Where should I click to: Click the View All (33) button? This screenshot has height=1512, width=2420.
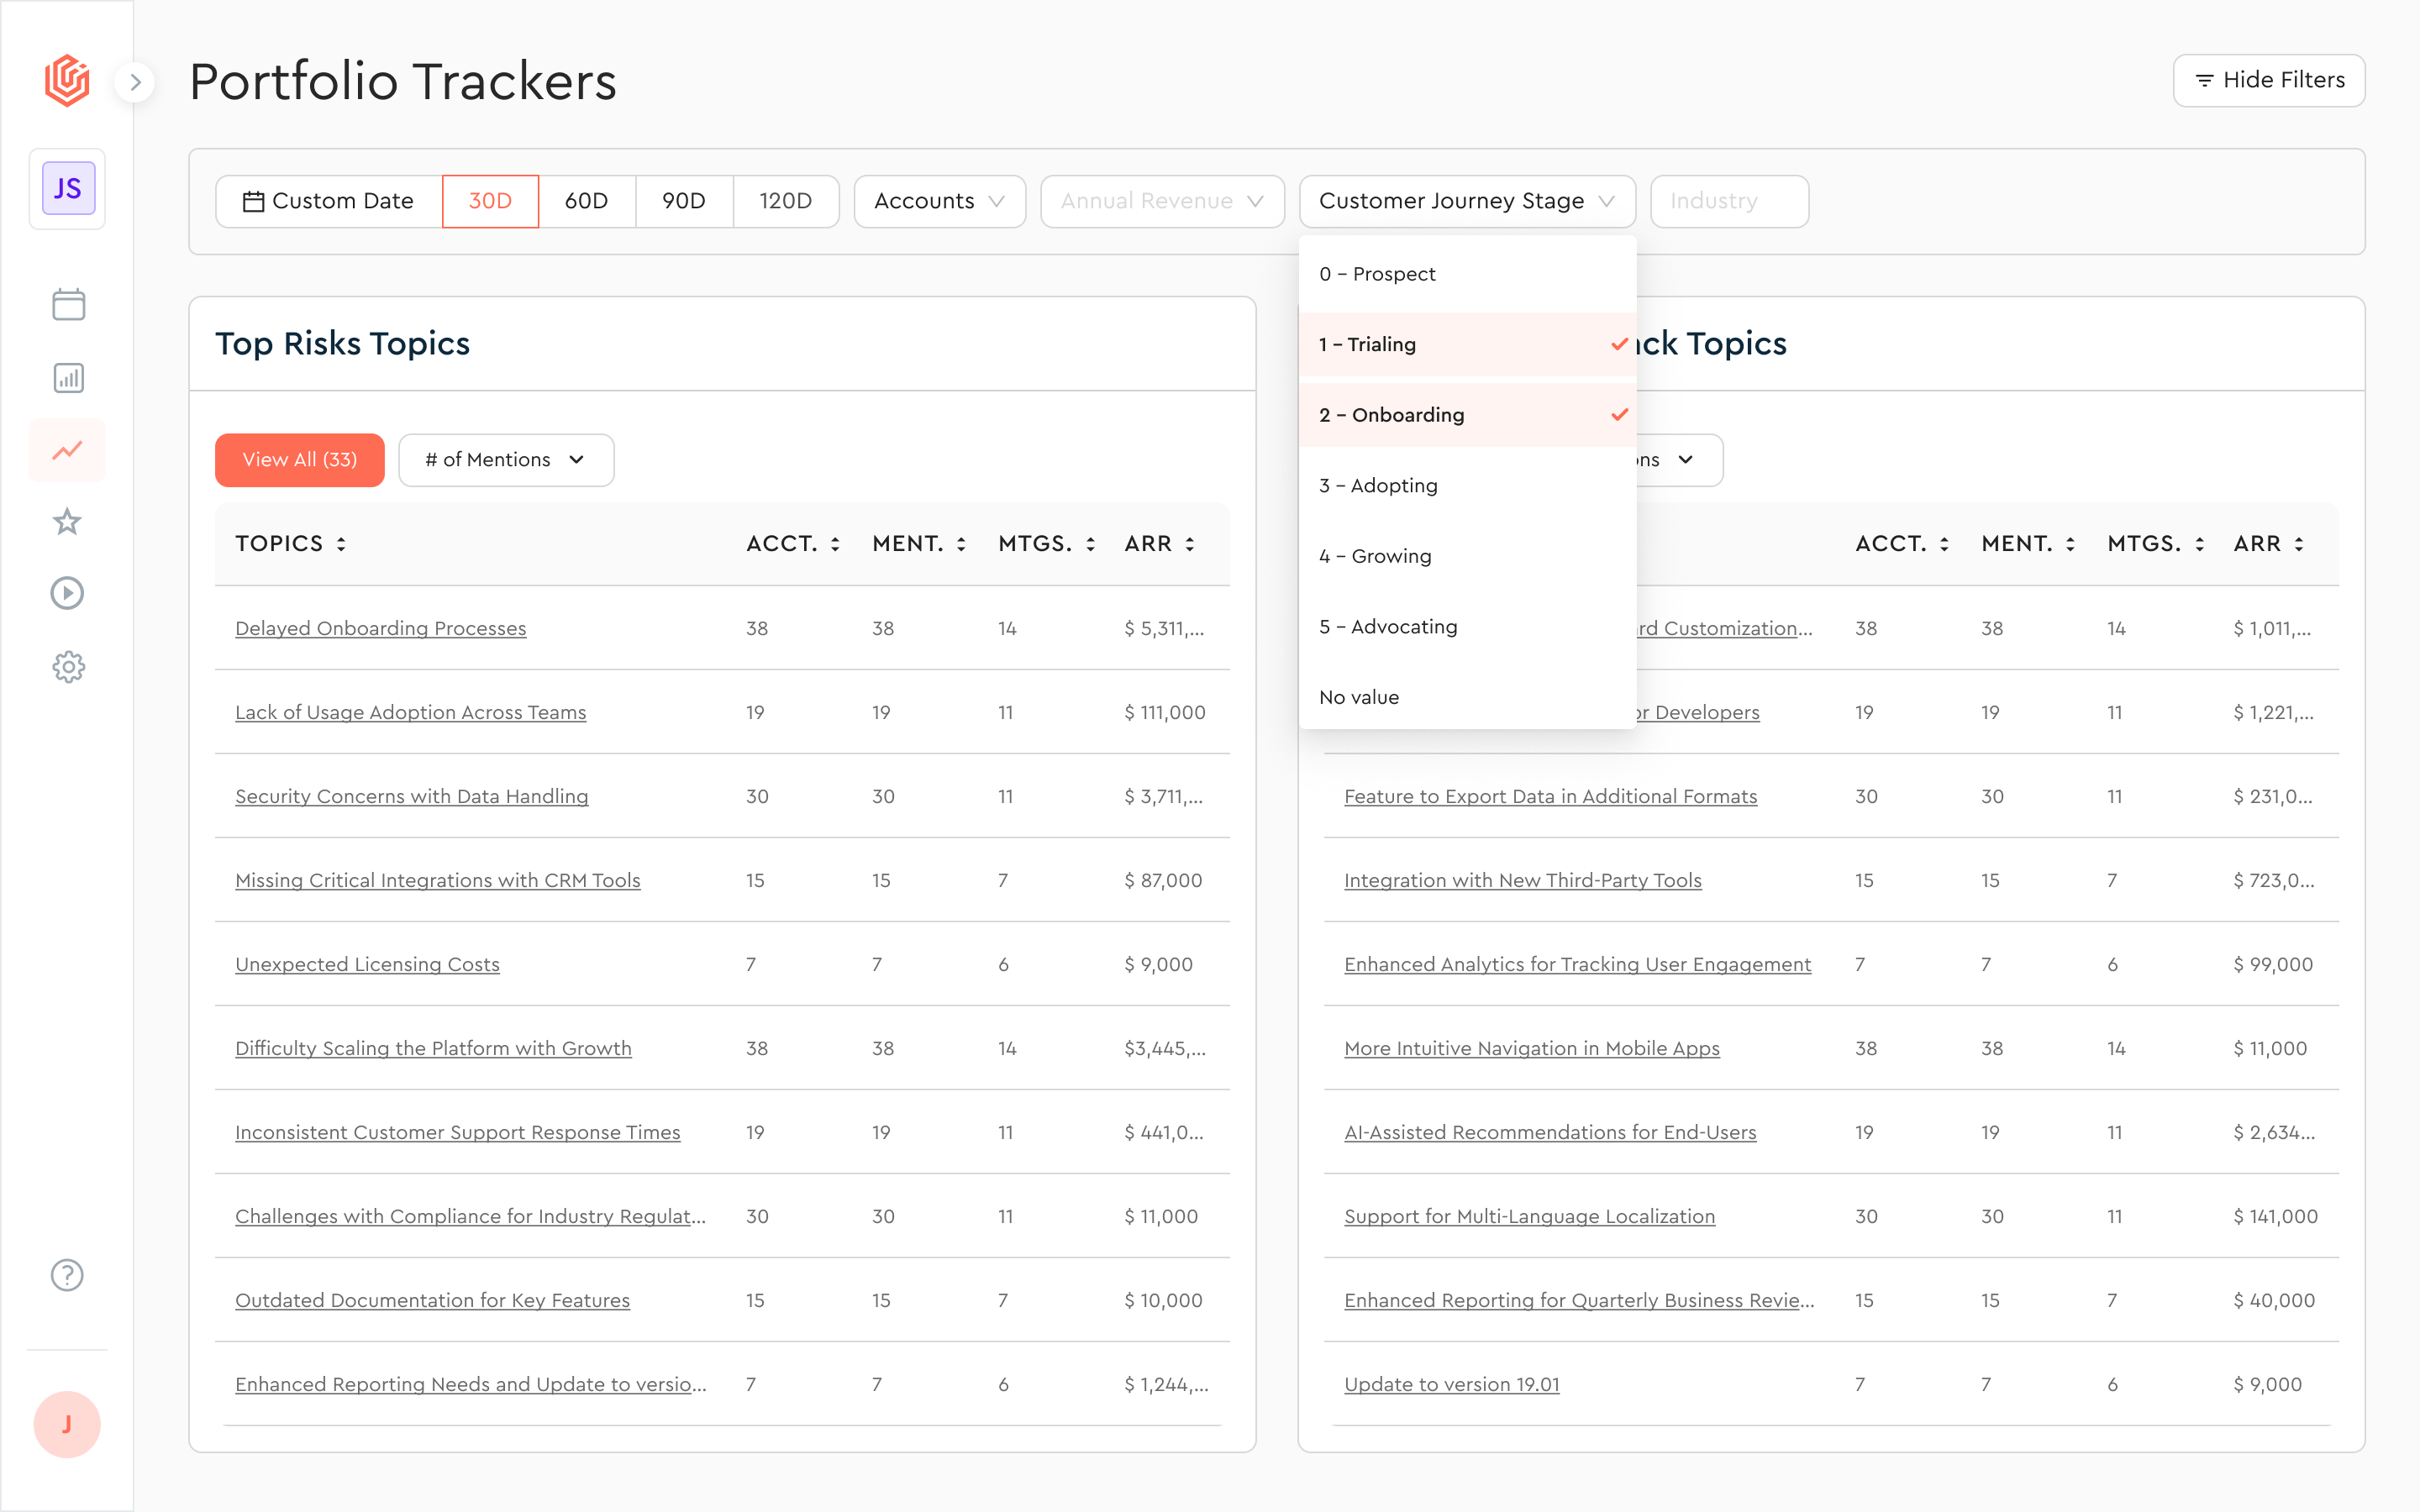pyautogui.click(x=299, y=460)
